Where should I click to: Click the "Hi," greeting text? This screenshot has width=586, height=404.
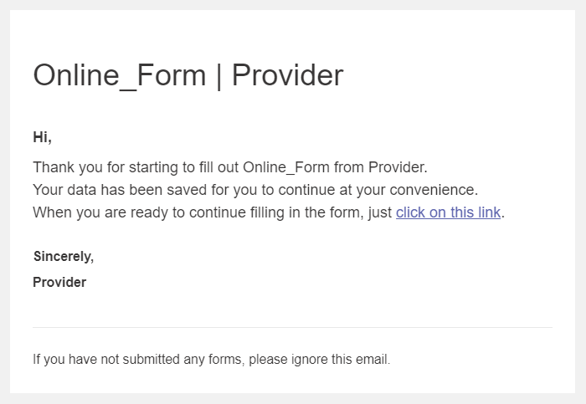(42, 138)
